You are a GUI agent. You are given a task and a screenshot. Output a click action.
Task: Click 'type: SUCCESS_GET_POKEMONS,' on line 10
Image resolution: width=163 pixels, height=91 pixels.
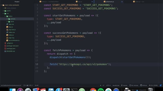[66, 36]
